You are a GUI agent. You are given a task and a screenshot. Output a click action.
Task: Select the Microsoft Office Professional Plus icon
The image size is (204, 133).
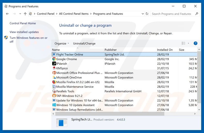point(54,73)
